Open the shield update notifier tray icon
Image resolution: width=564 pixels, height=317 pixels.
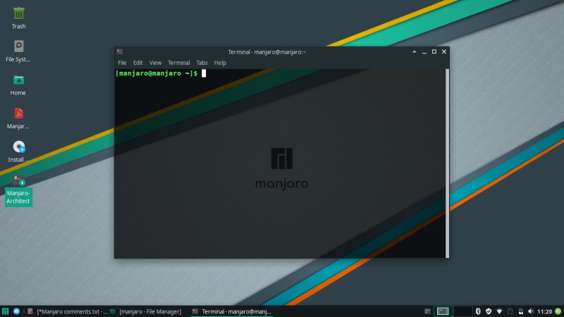pyautogui.click(x=489, y=311)
